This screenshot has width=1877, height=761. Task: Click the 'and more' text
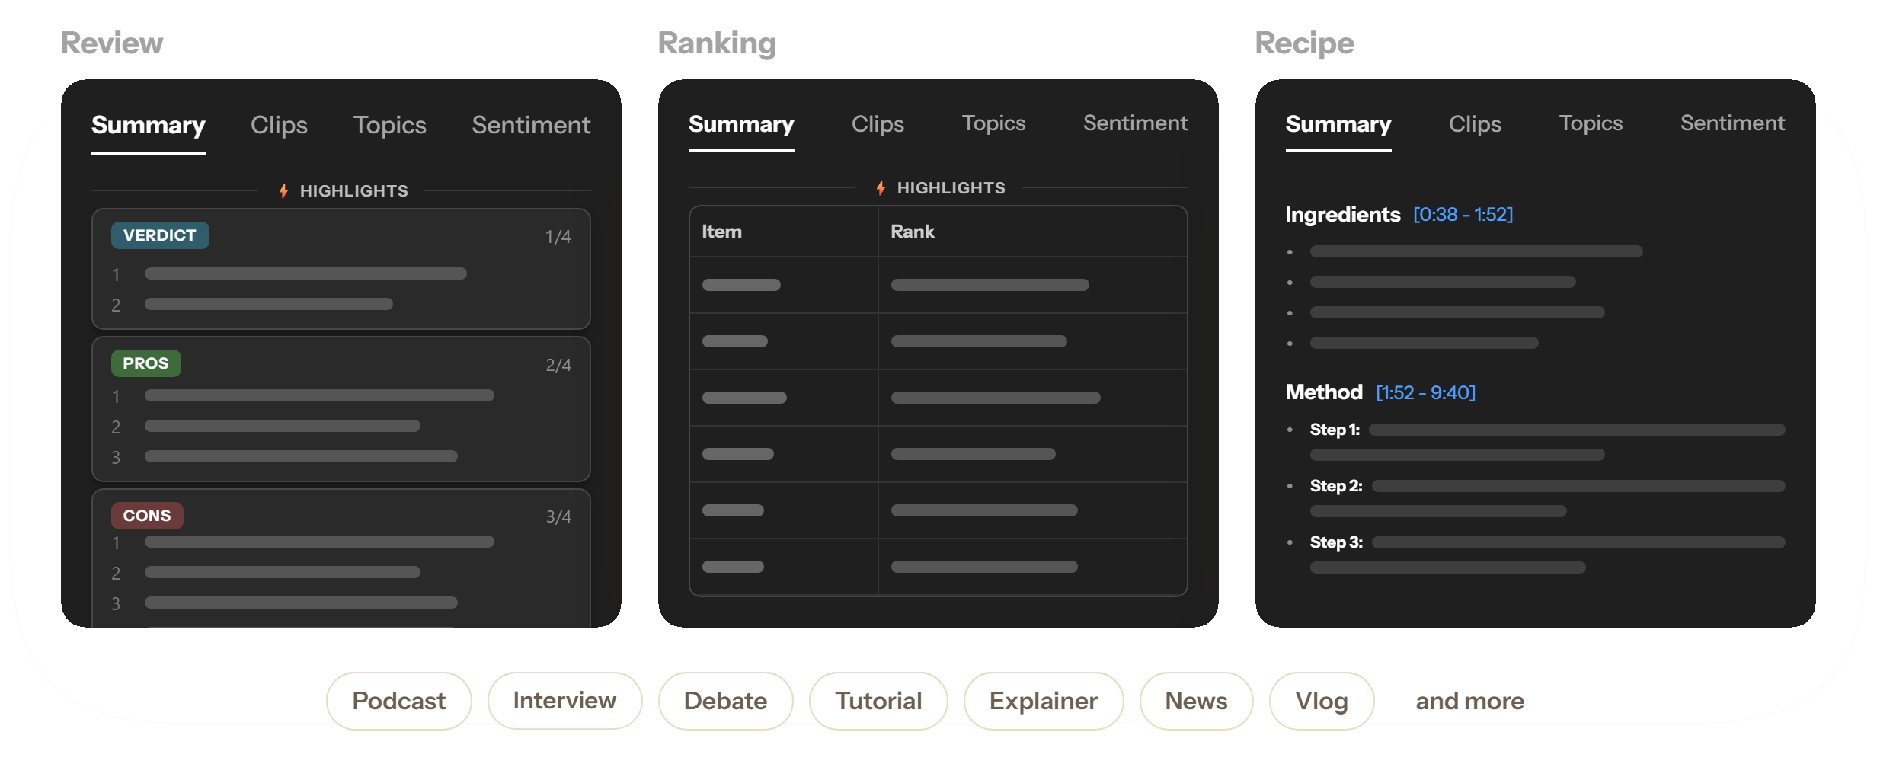(x=1469, y=701)
